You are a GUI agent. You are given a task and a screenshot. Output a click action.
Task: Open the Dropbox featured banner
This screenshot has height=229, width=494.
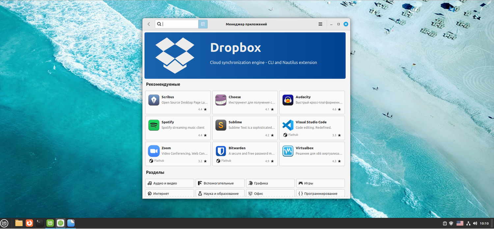245,56
